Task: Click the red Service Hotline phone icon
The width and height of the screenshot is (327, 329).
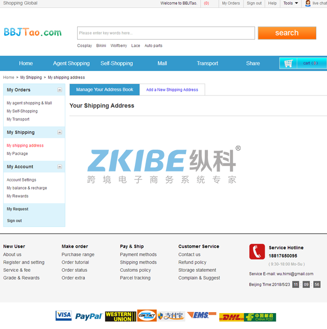Action: [x=257, y=251]
